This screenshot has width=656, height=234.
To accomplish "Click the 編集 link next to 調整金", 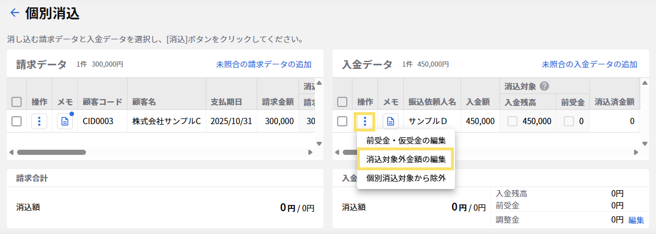I will pos(636,220).
